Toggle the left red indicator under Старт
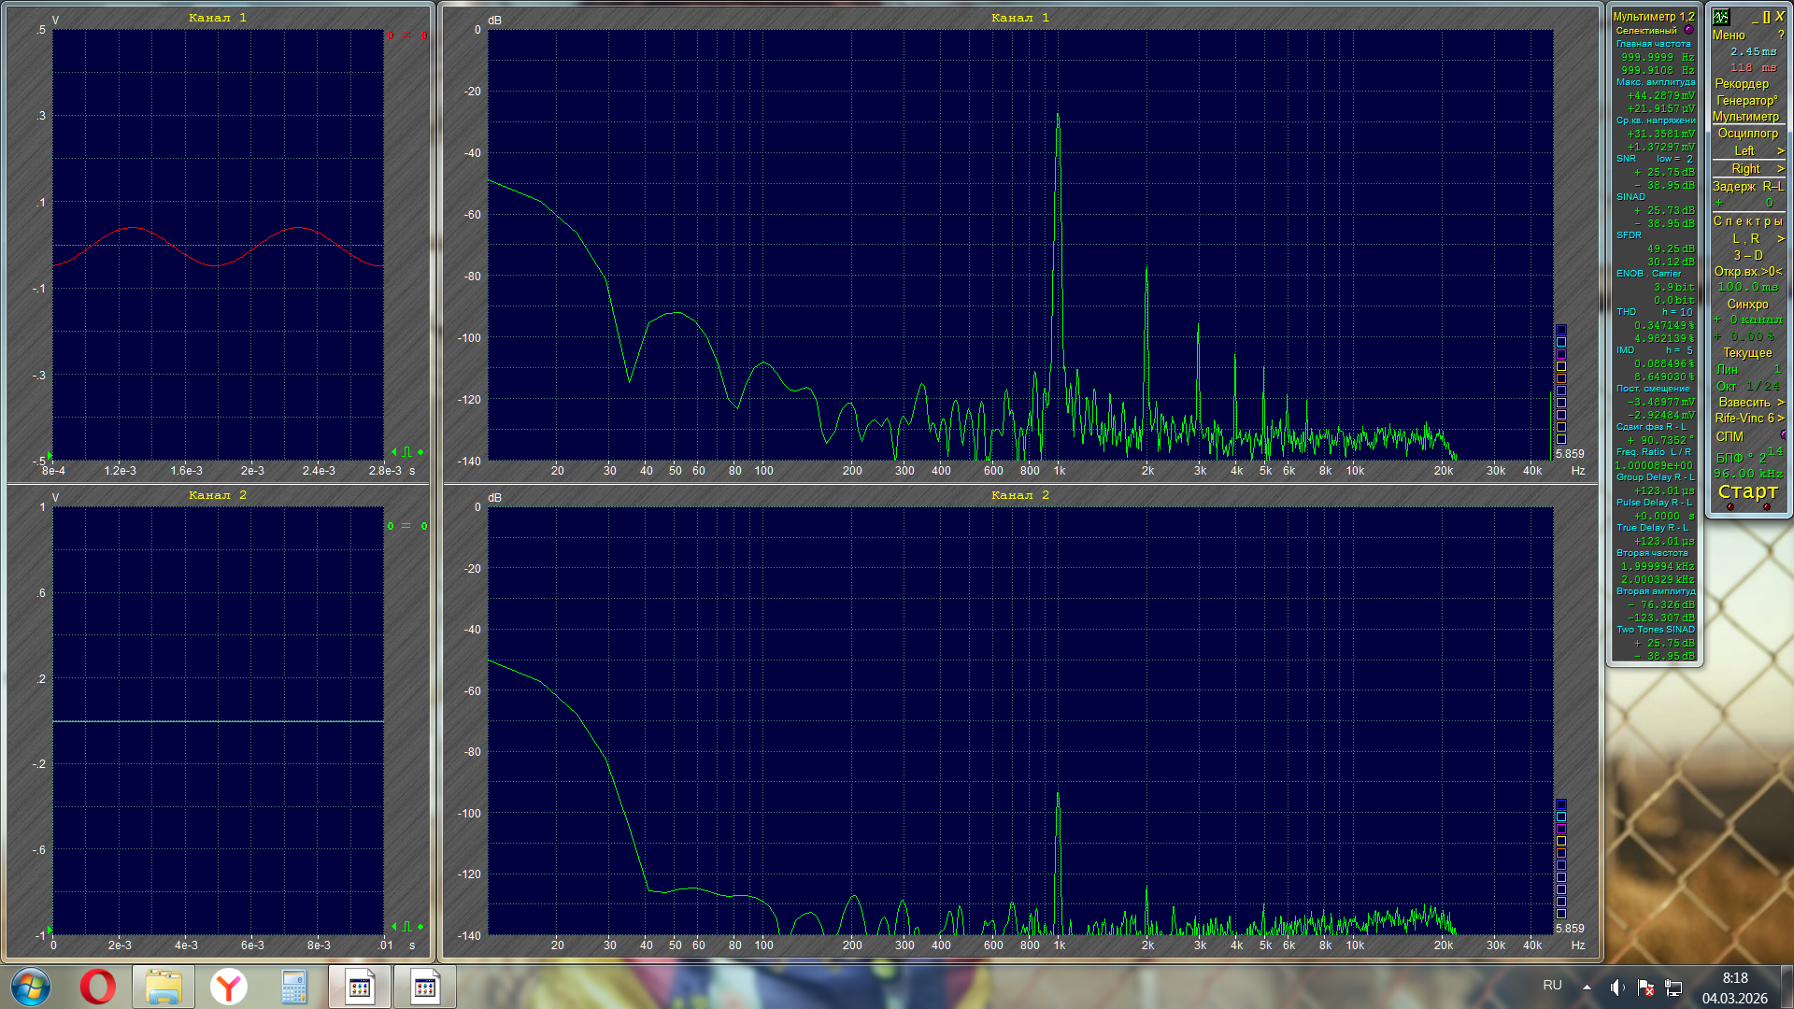The width and height of the screenshot is (1794, 1009). 1730,507
